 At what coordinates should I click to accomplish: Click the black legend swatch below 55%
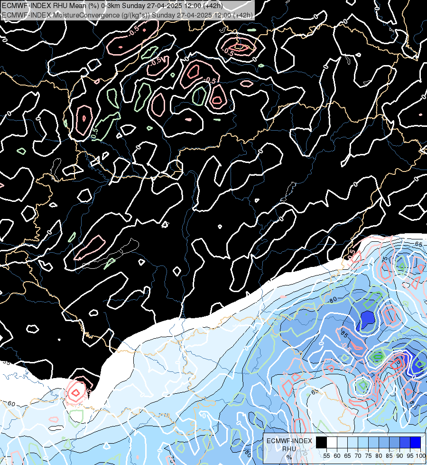tap(321, 442)
